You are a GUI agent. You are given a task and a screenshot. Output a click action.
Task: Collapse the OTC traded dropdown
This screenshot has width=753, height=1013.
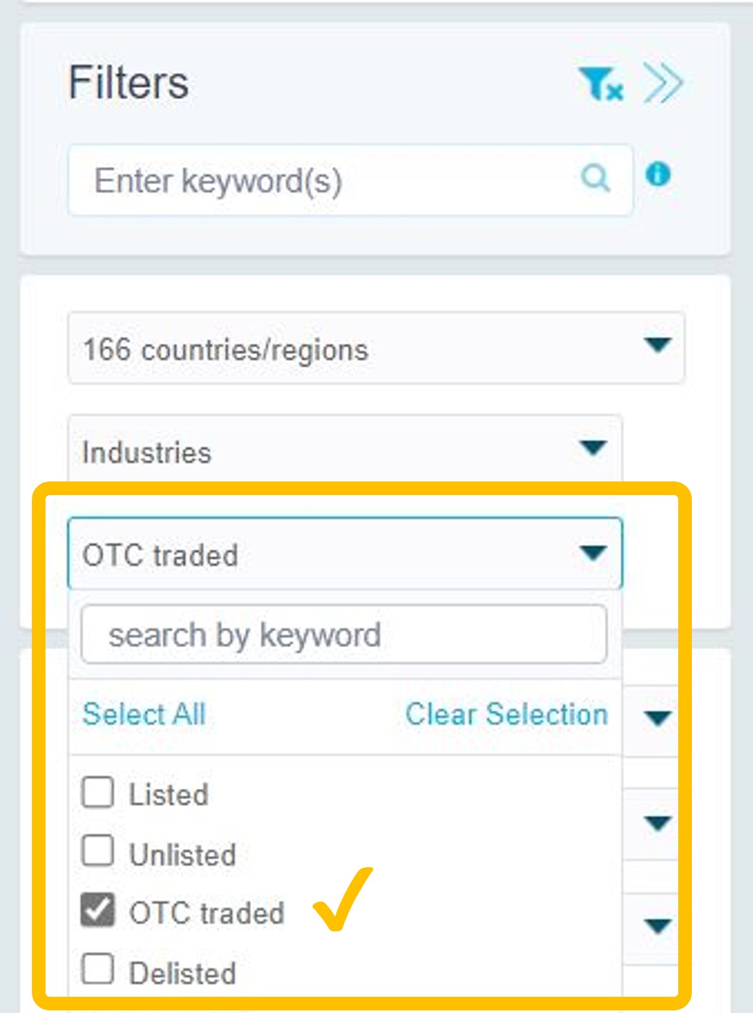click(592, 553)
